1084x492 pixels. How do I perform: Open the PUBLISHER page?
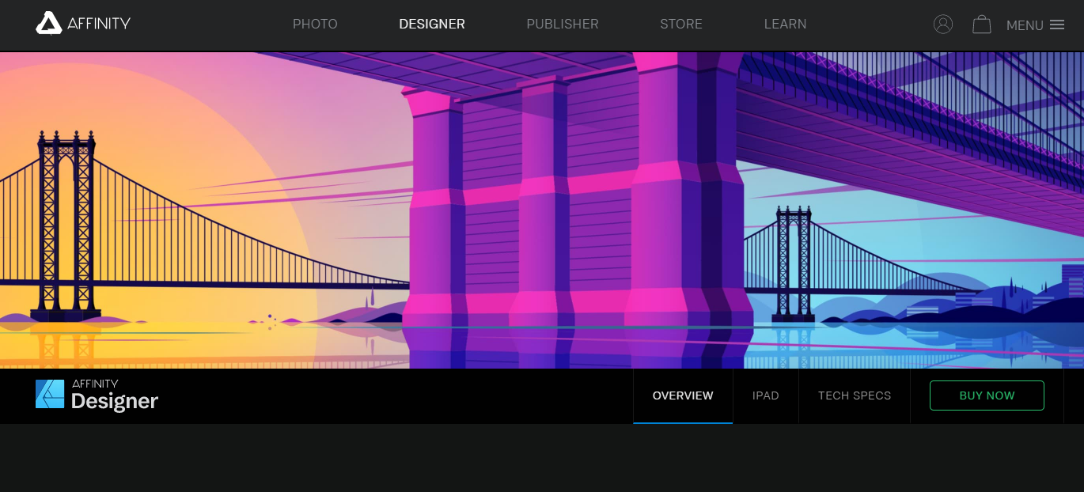click(563, 25)
